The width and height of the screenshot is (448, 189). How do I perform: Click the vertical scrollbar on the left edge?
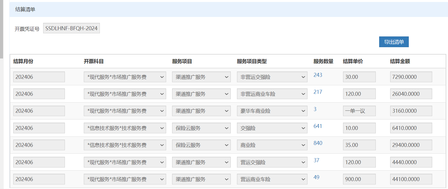pyautogui.click(x=1, y=29)
